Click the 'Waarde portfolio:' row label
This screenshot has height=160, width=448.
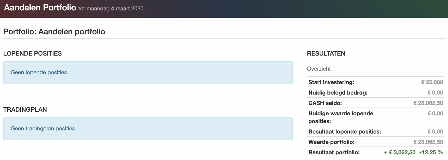pos(331,142)
